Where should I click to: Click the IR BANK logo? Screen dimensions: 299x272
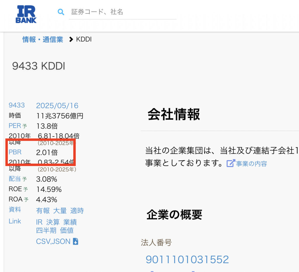coord(26,14)
